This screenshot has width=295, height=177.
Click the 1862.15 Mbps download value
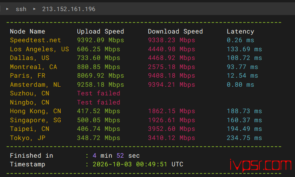172,111
